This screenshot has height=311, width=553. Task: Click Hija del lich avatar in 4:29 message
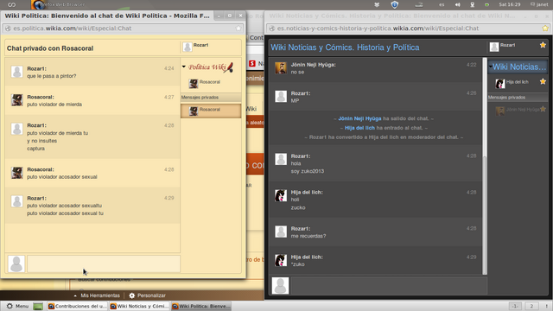click(x=281, y=260)
